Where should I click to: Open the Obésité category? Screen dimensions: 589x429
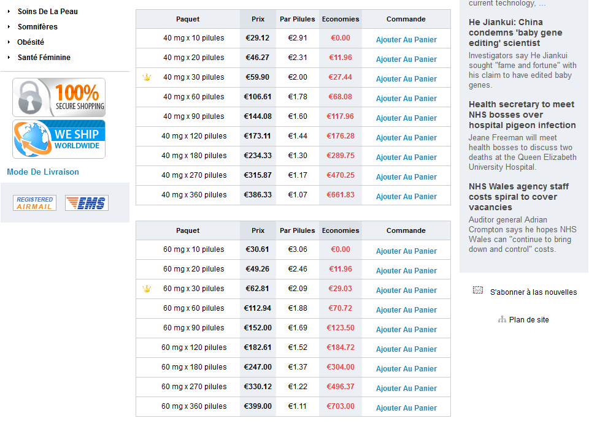(31, 42)
